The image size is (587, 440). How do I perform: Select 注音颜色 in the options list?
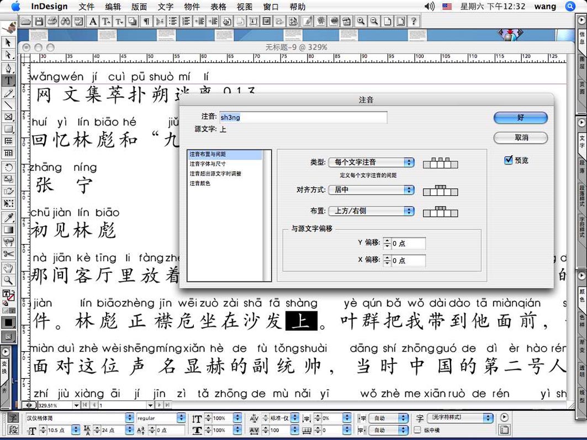(200, 183)
